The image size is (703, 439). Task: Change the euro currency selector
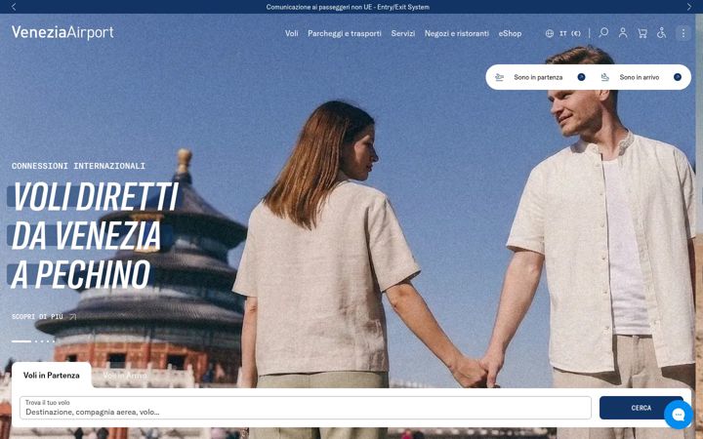click(x=576, y=33)
